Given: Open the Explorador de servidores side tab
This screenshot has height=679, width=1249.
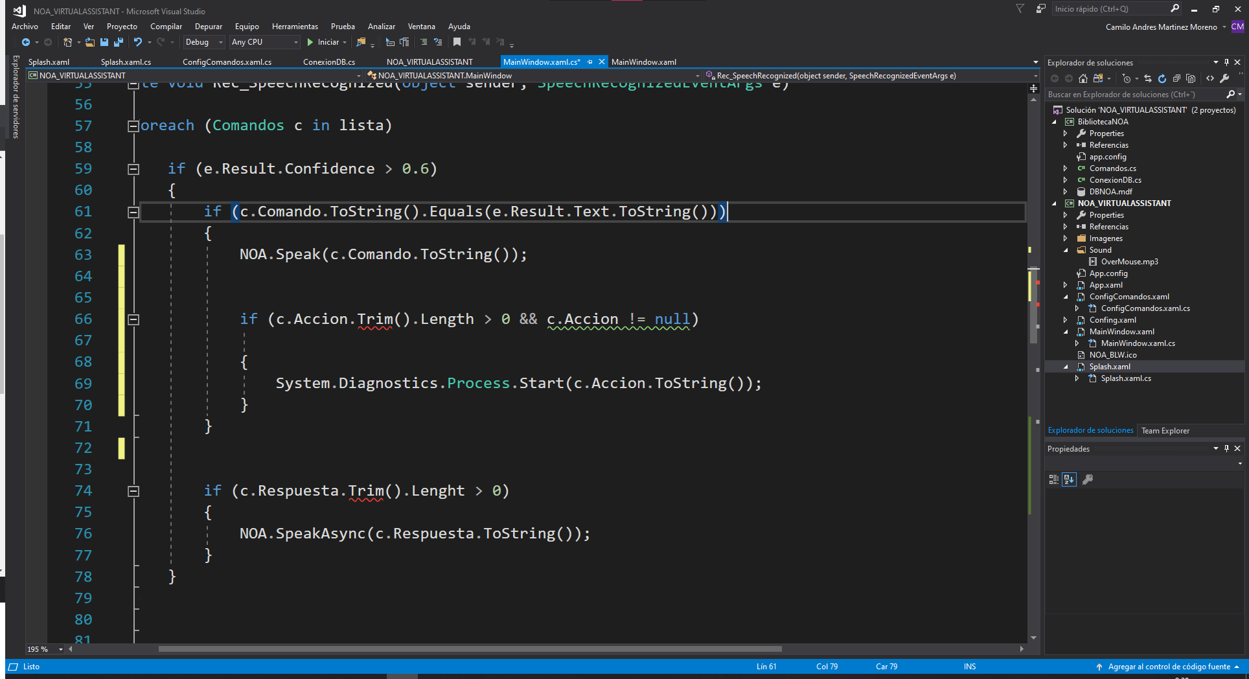Looking at the screenshot, I should [x=16, y=97].
